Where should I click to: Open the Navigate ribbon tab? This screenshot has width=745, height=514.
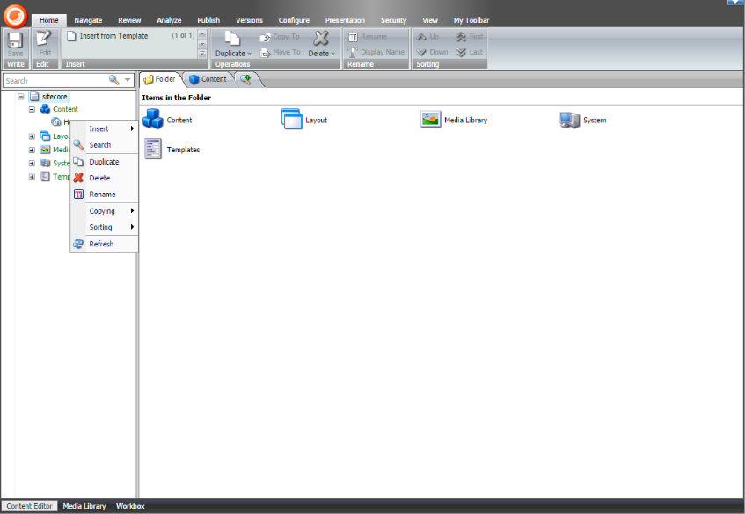[88, 20]
